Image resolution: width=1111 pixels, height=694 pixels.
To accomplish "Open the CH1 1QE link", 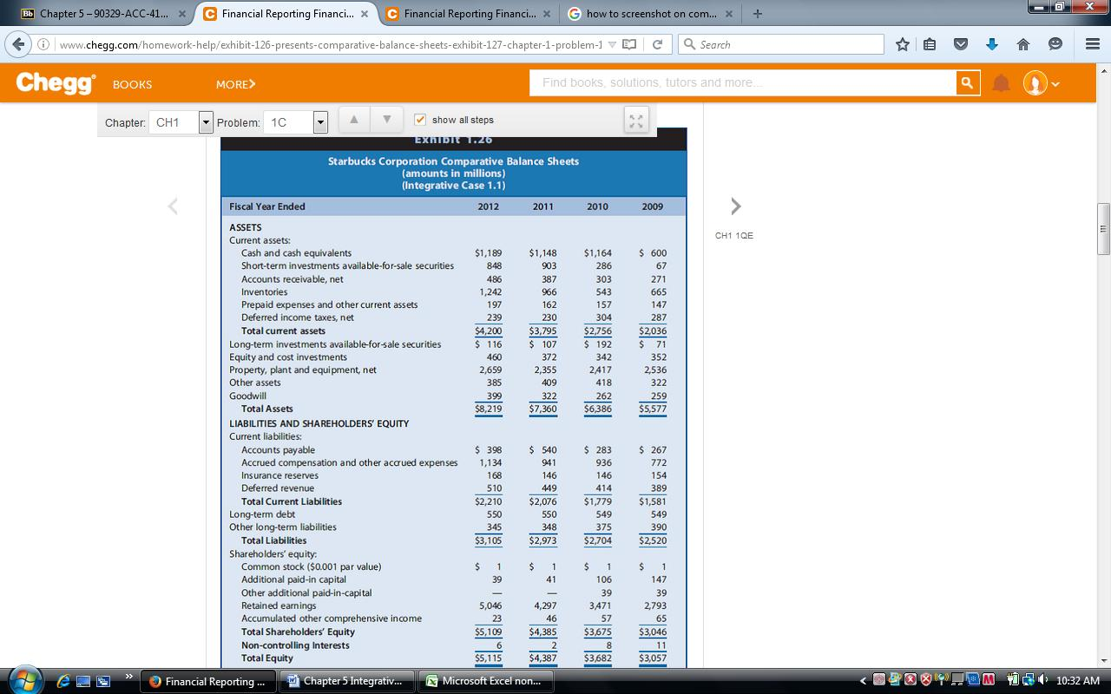I will (x=734, y=235).
